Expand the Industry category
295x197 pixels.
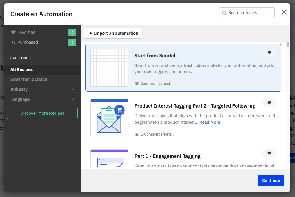[73, 89]
